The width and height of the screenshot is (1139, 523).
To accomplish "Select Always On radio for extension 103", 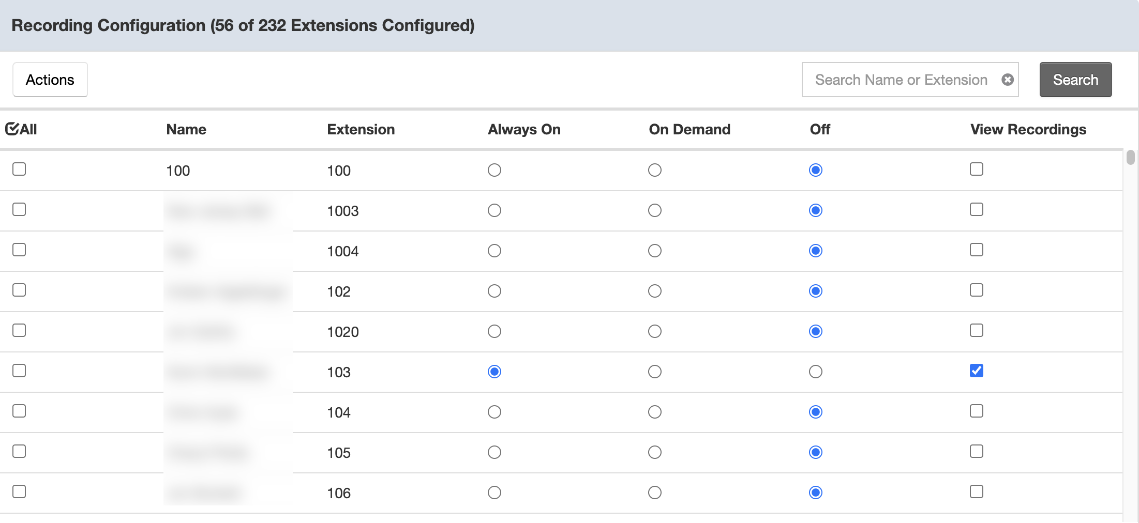I will click(x=494, y=372).
